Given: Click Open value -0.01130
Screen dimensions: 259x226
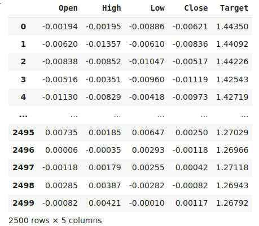Looking at the screenshot, I should [x=60, y=97].
